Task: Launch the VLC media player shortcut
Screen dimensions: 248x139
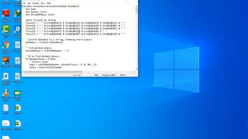Action: point(6,95)
